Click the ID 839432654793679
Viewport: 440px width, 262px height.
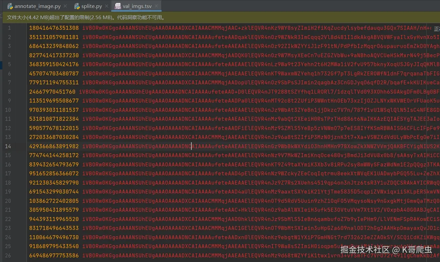point(54,164)
